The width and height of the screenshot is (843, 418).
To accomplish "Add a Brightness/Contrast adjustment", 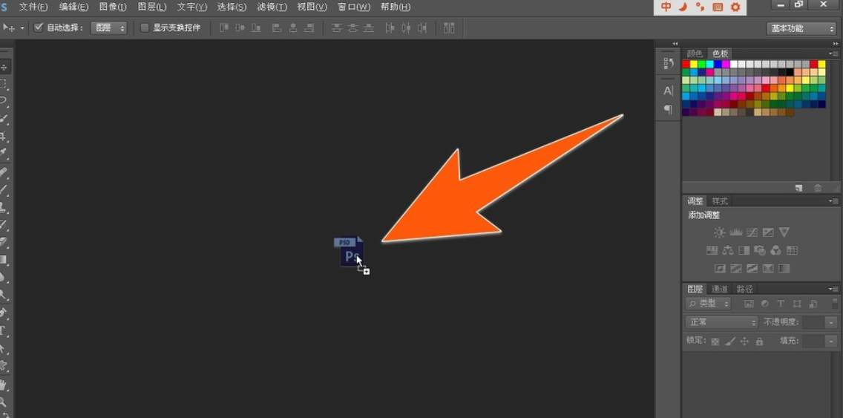I will 719,232.
